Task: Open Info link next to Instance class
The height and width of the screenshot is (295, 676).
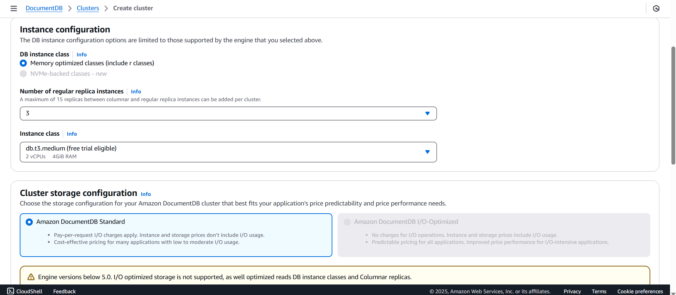Action: (72, 134)
